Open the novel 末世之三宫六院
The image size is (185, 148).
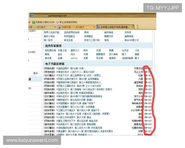(x=92, y=40)
